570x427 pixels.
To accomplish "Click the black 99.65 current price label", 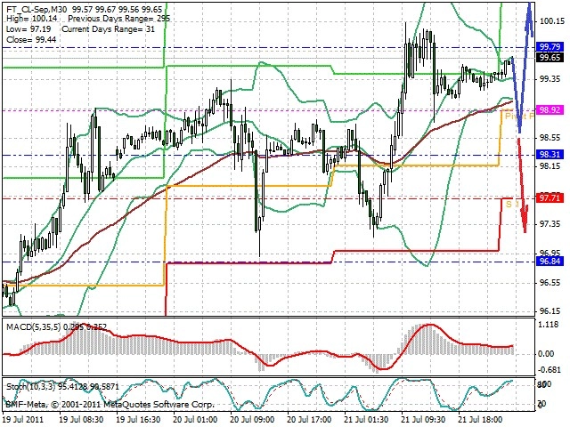I will [x=550, y=57].
